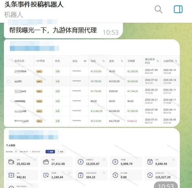This screenshot has width=192, height=188.
Task: Open the 个人财务 finance image attachment
Action: click(x=92, y=165)
